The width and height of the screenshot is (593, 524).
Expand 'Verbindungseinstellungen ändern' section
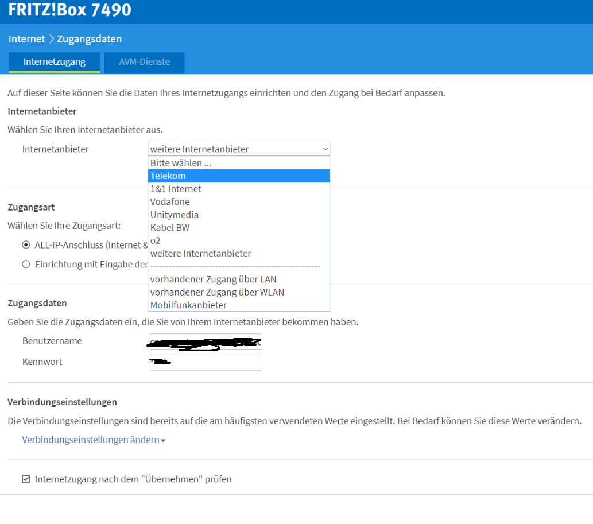pyautogui.click(x=94, y=440)
